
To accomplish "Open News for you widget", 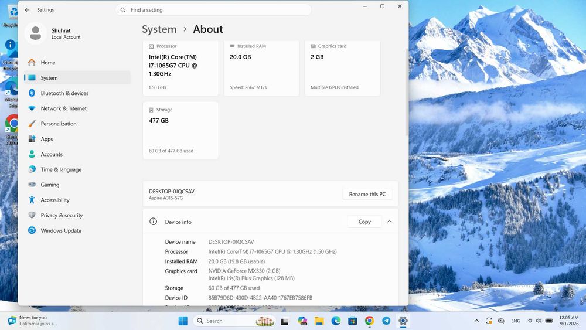I will (33, 321).
